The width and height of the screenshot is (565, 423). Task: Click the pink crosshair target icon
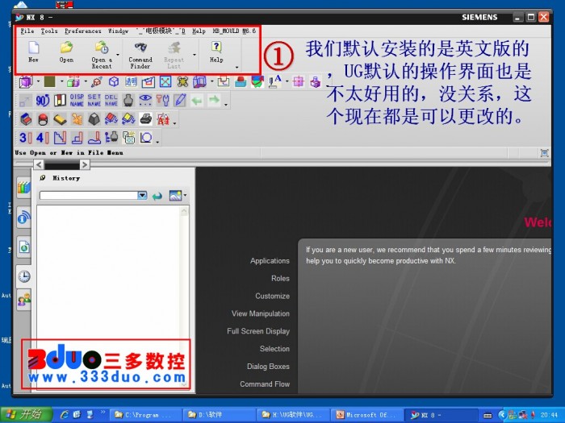tap(299, 81)
